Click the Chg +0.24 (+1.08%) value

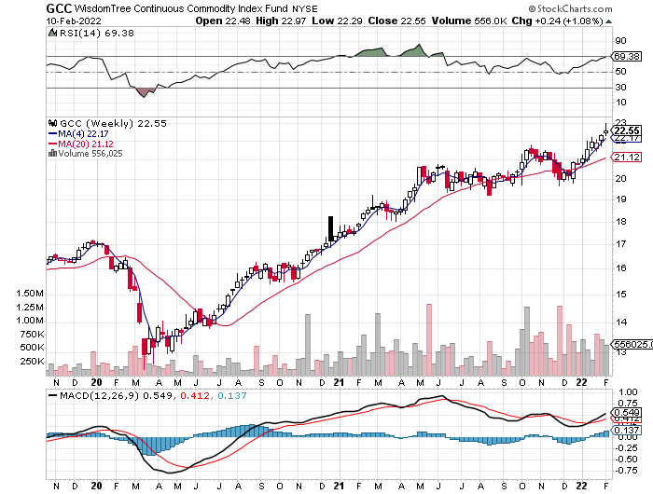tap(558, 21)
